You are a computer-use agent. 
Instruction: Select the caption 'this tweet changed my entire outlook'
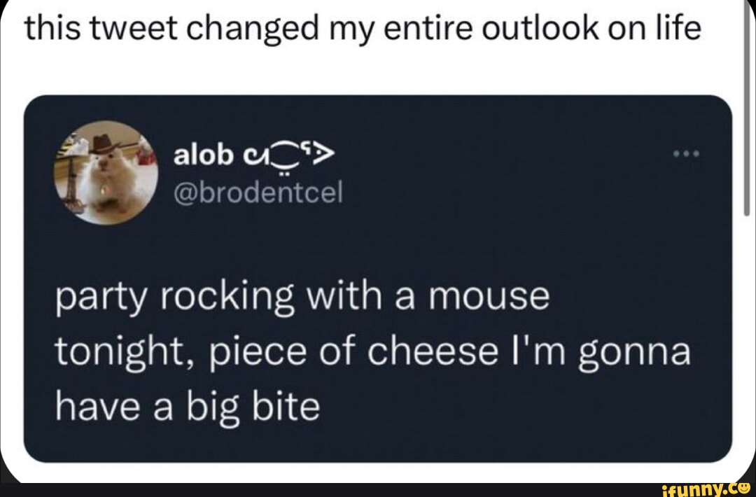361,27
